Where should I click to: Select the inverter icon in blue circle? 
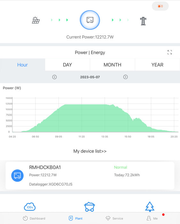[x=90, y=20]
